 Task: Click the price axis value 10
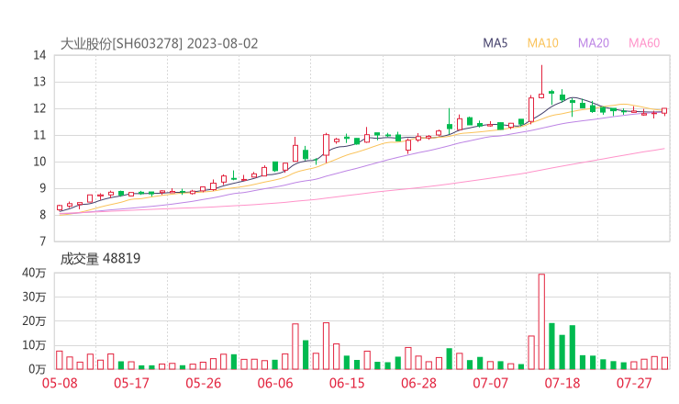pos(39,162)
